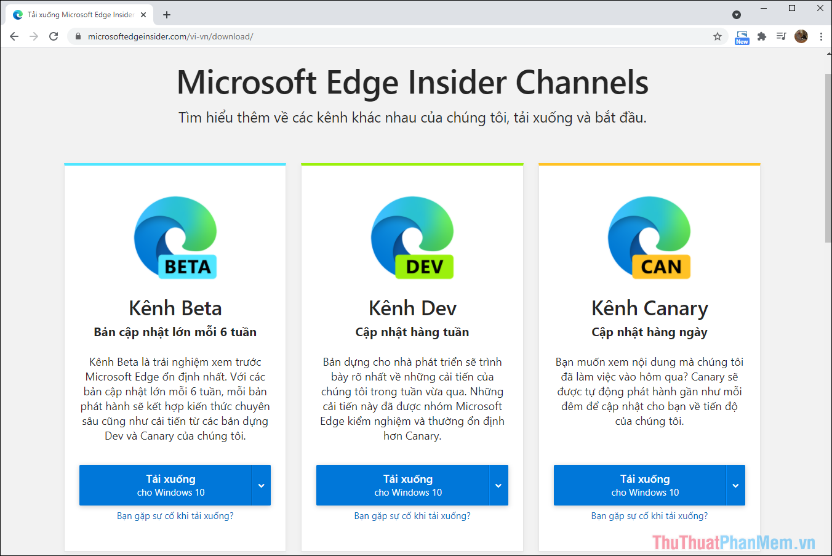Screen dimensions: 832x556
Task: Open a new browser tab
Action: tap(167, 14)
